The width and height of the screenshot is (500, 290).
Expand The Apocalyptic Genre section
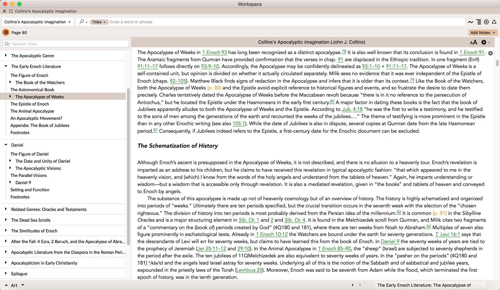pos(6,55)
